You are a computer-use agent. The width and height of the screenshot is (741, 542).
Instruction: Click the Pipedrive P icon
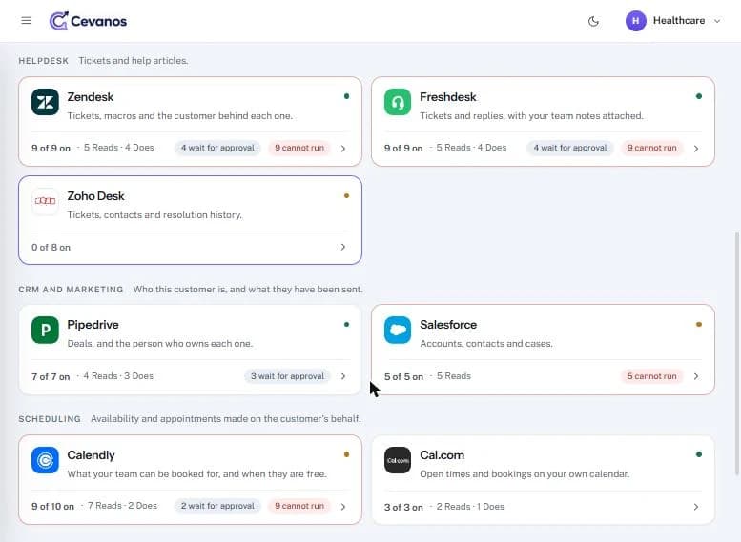tap(46, 330)
